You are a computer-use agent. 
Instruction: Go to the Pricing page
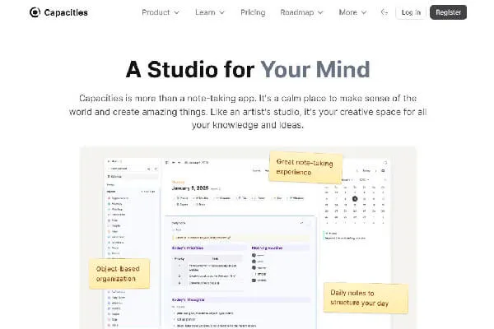[254, 12]
